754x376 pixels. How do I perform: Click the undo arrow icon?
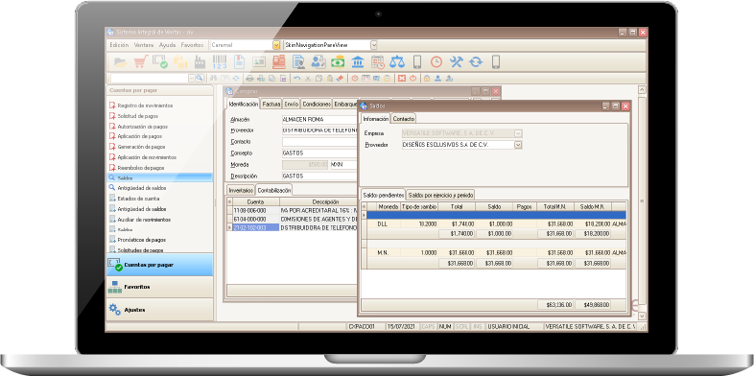[296, 78]
